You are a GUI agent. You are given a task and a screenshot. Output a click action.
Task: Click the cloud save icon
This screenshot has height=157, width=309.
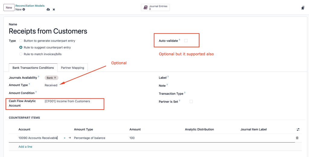tap(48, 9)
